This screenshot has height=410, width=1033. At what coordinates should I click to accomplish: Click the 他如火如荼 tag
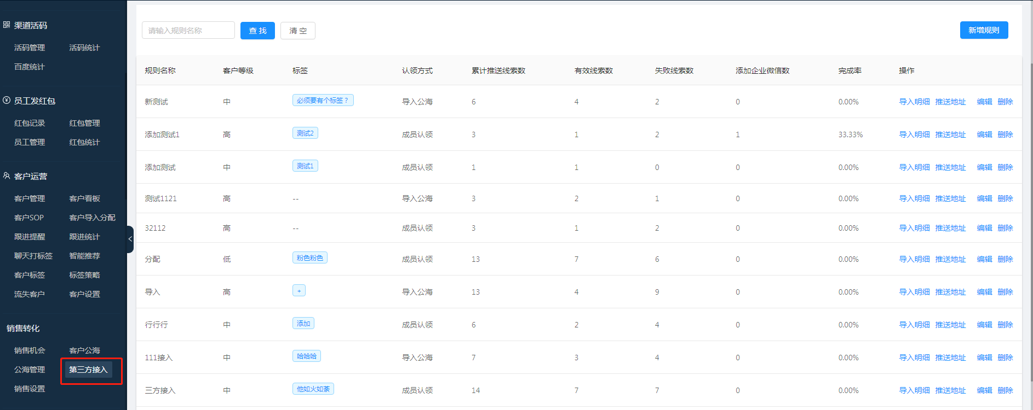pos(313,389)
